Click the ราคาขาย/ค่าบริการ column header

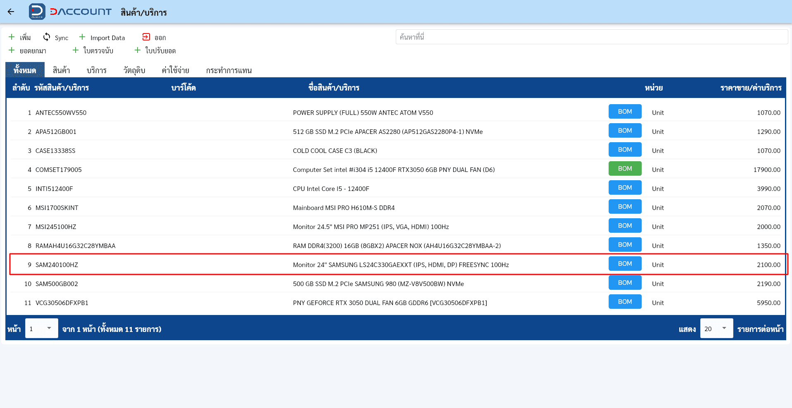point(751,88)
